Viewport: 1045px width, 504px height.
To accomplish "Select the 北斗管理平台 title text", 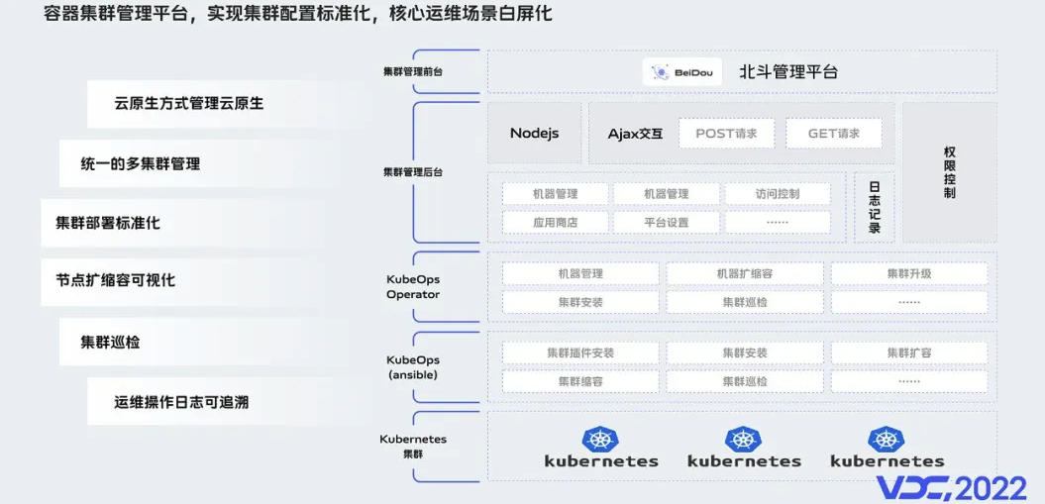I will point(788,72).
